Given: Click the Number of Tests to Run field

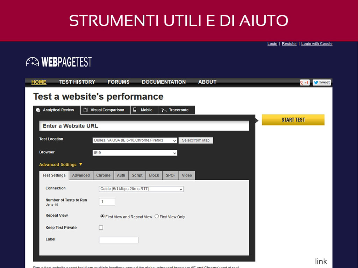Looking at the screenshot, I should (x=107, y=202).
